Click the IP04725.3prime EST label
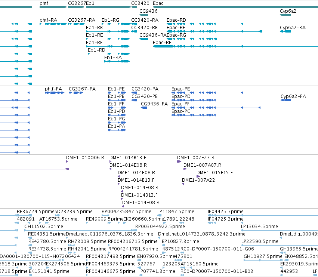The image size is (318, 277). (226, 219)
